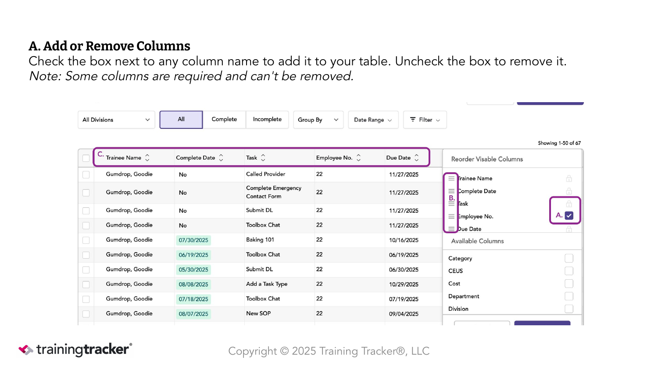The width and height of the screenshot is (658, 370).
Task: Select the Add a Task Type row checkbox
Action: click(x=86, y=285)
